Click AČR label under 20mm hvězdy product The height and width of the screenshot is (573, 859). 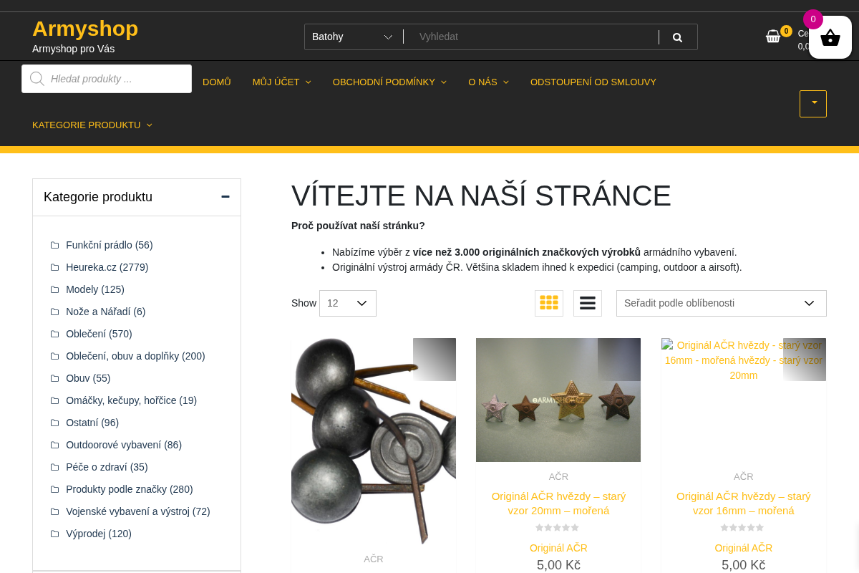(558, 477)
